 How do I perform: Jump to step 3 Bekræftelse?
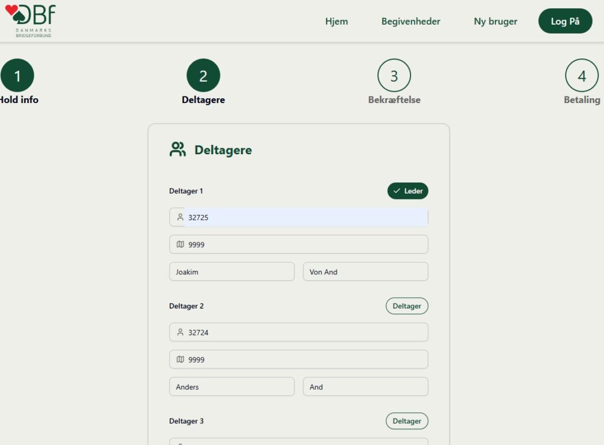point(394,76)
